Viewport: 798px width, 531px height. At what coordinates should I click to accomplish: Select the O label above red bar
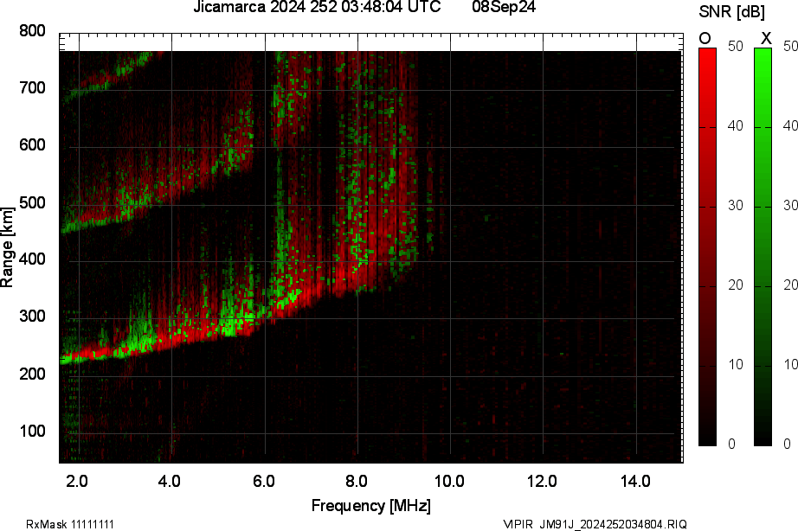coord(705,38)
